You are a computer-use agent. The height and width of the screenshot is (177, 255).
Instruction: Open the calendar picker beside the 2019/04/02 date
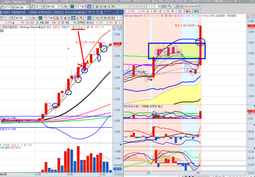click(199, 6)
